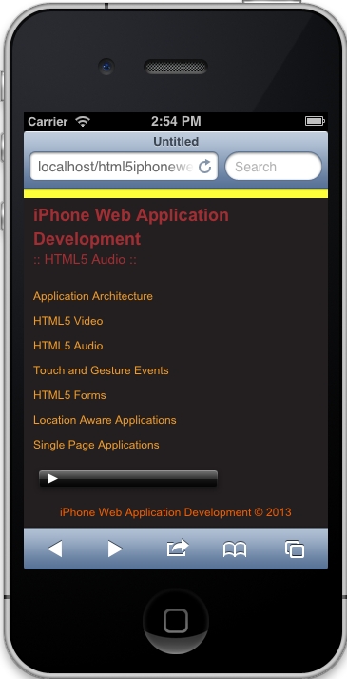Tap the localhost URL address field
This screenshot has width=347, height=679.
(x=124, y=167)
